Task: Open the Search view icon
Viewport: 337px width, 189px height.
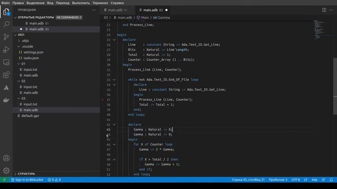Action: 6,24
